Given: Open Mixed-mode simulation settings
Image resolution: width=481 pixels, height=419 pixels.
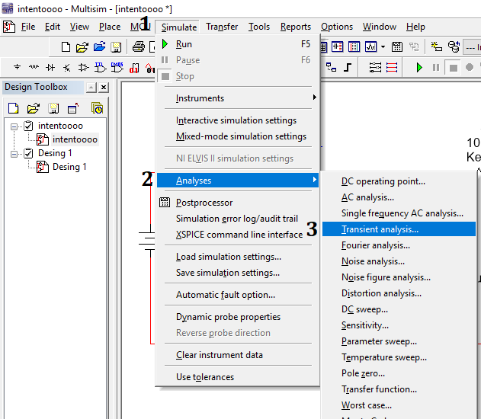Looking at the screenshot, I should coord(238,136).
